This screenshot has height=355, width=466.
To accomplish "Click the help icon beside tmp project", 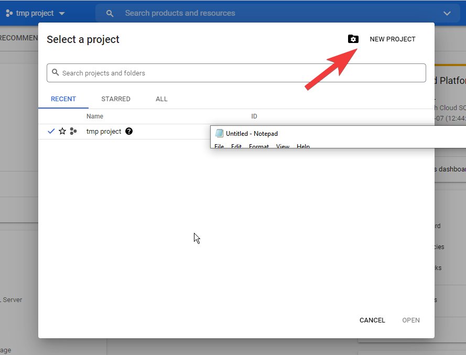I will 129,132.
